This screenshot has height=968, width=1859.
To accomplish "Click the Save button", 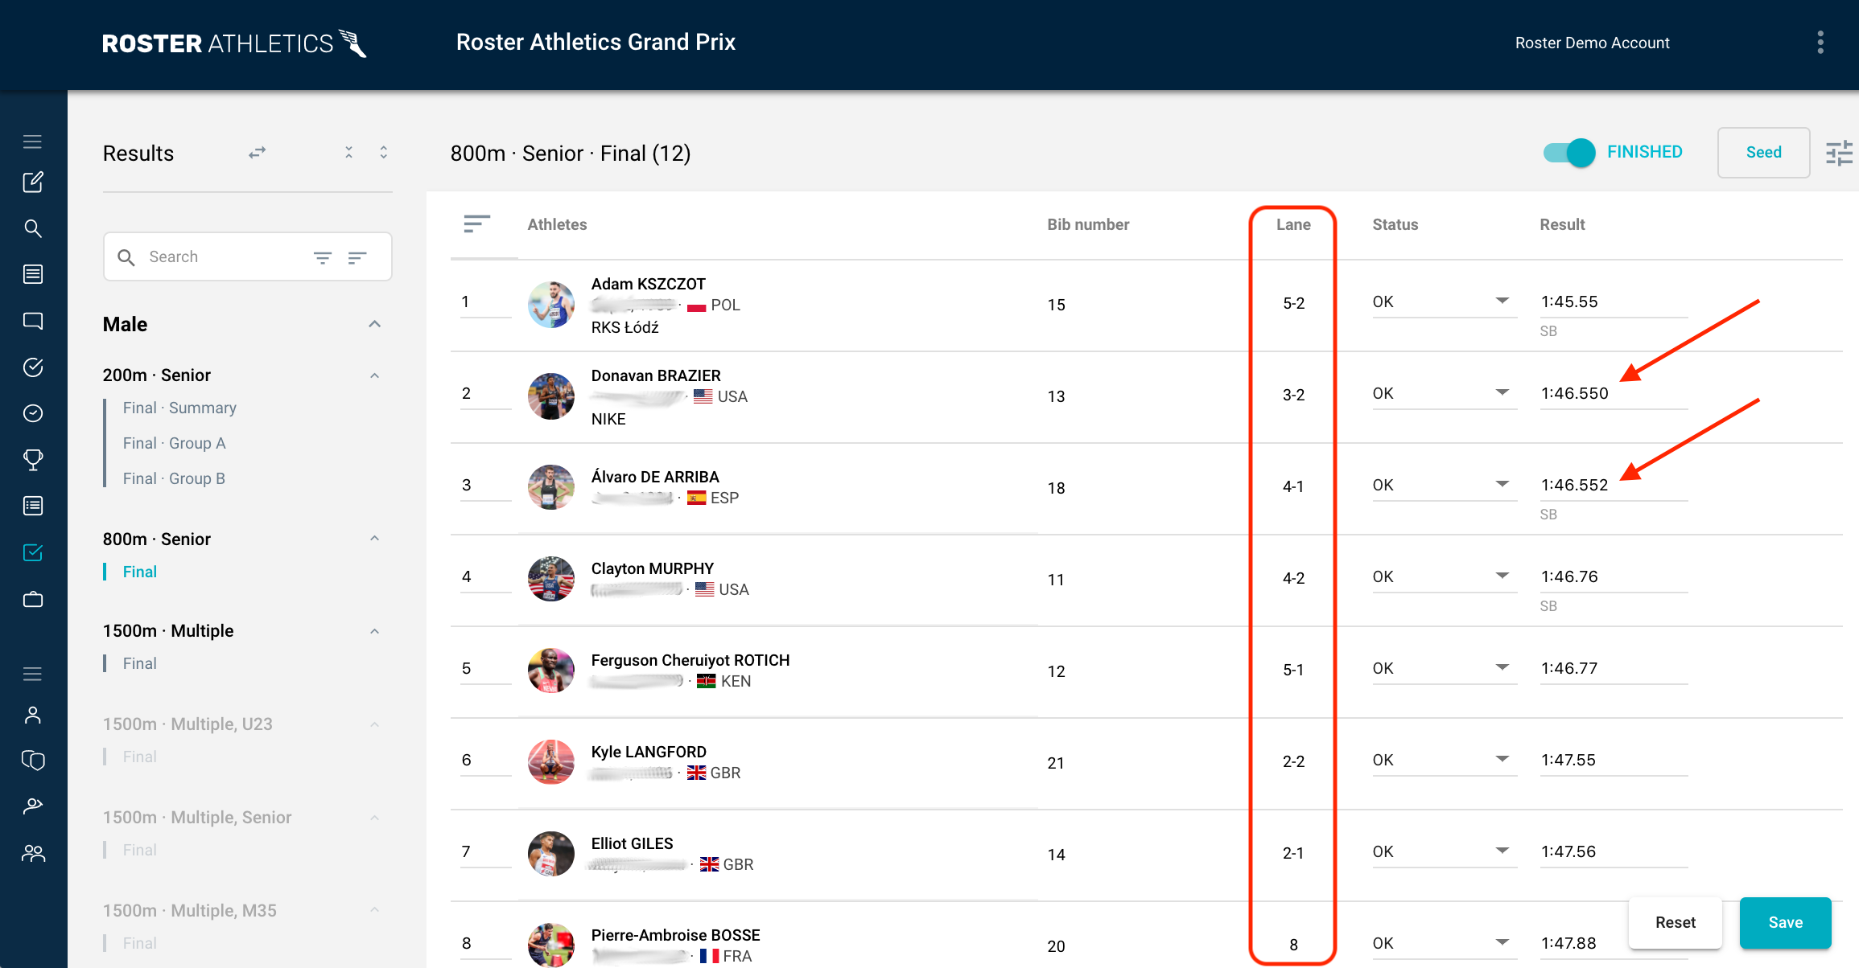I will [x=1785, y=922].
